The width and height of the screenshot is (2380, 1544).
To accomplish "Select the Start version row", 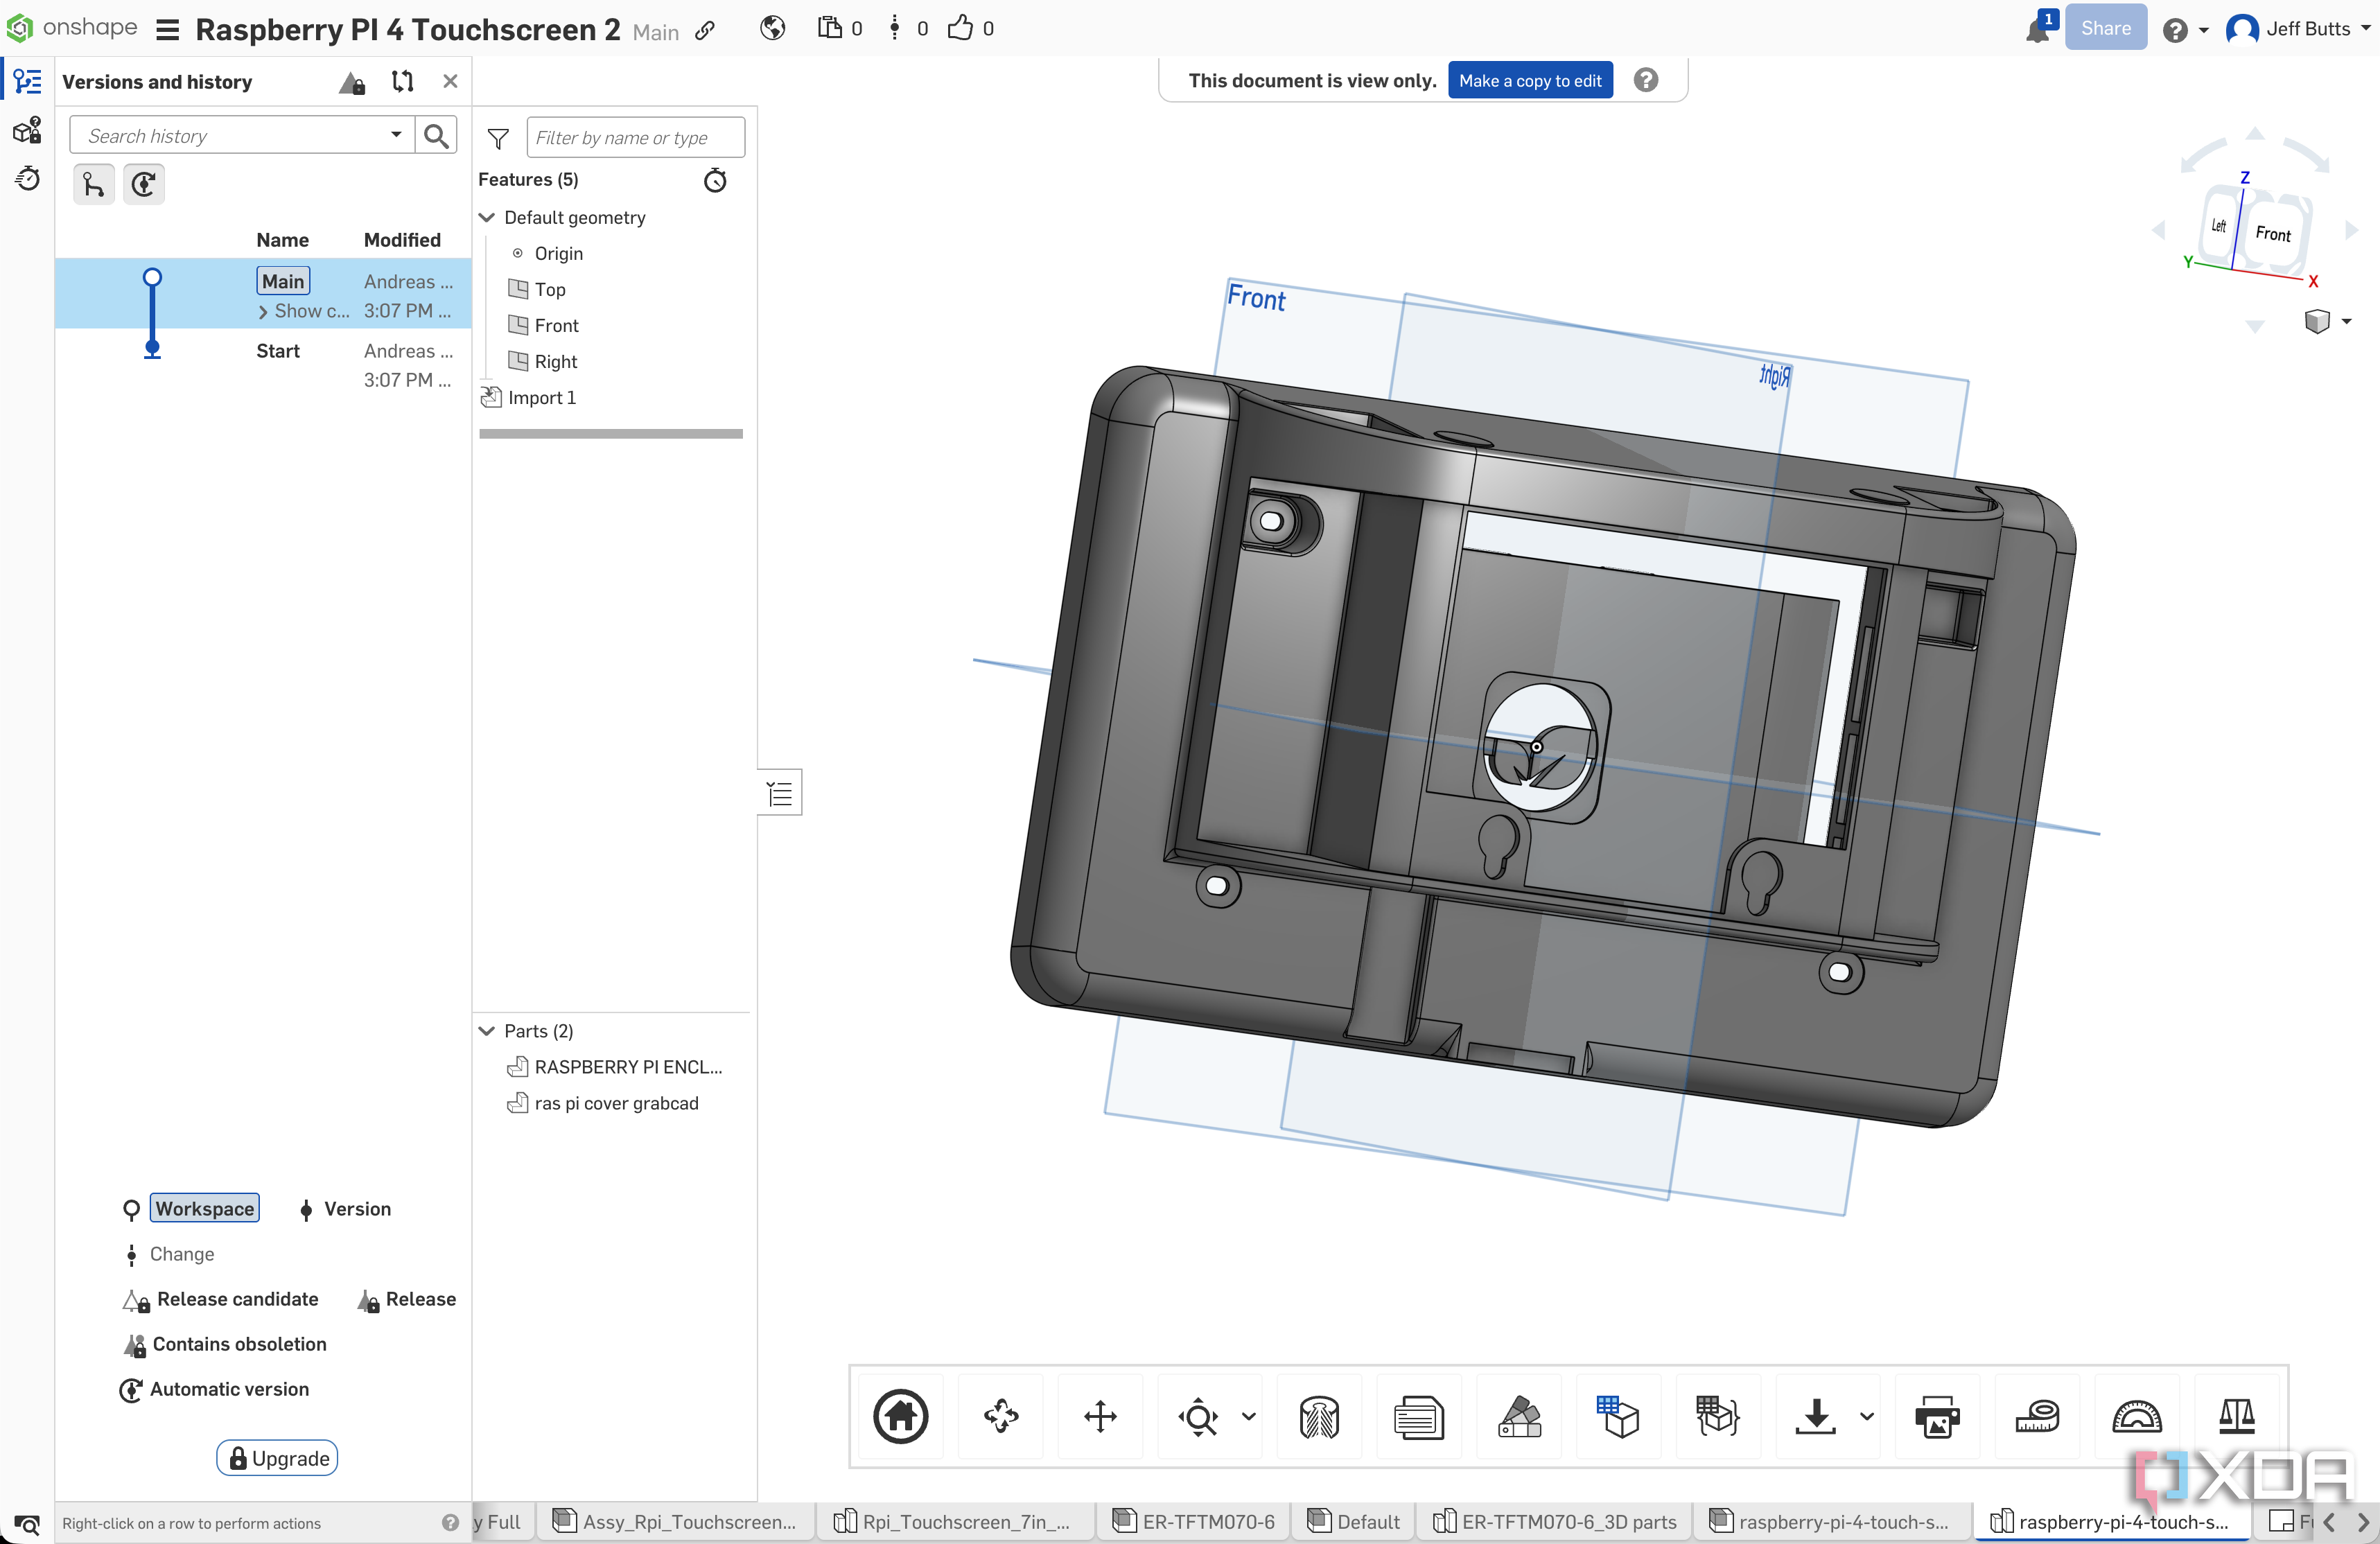I will click(263, 364).
